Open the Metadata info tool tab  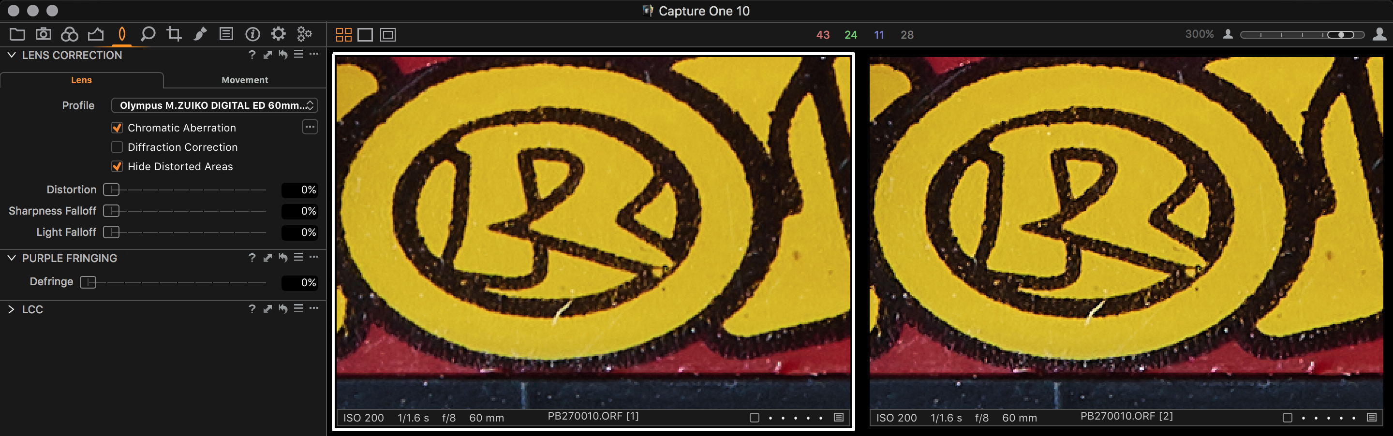click(252, 35)
